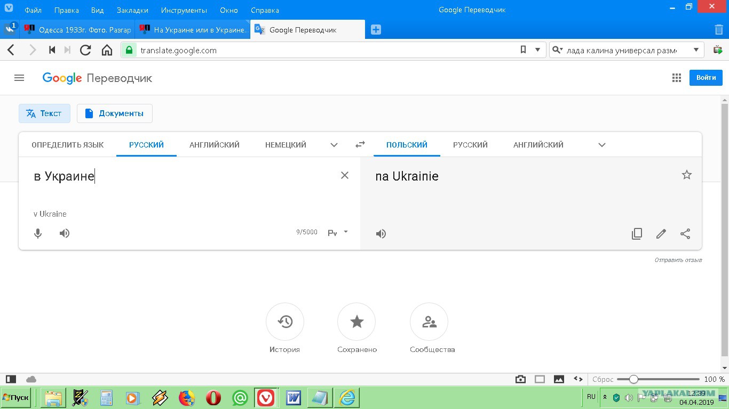Click the address bar URL field

pos(326,51)
